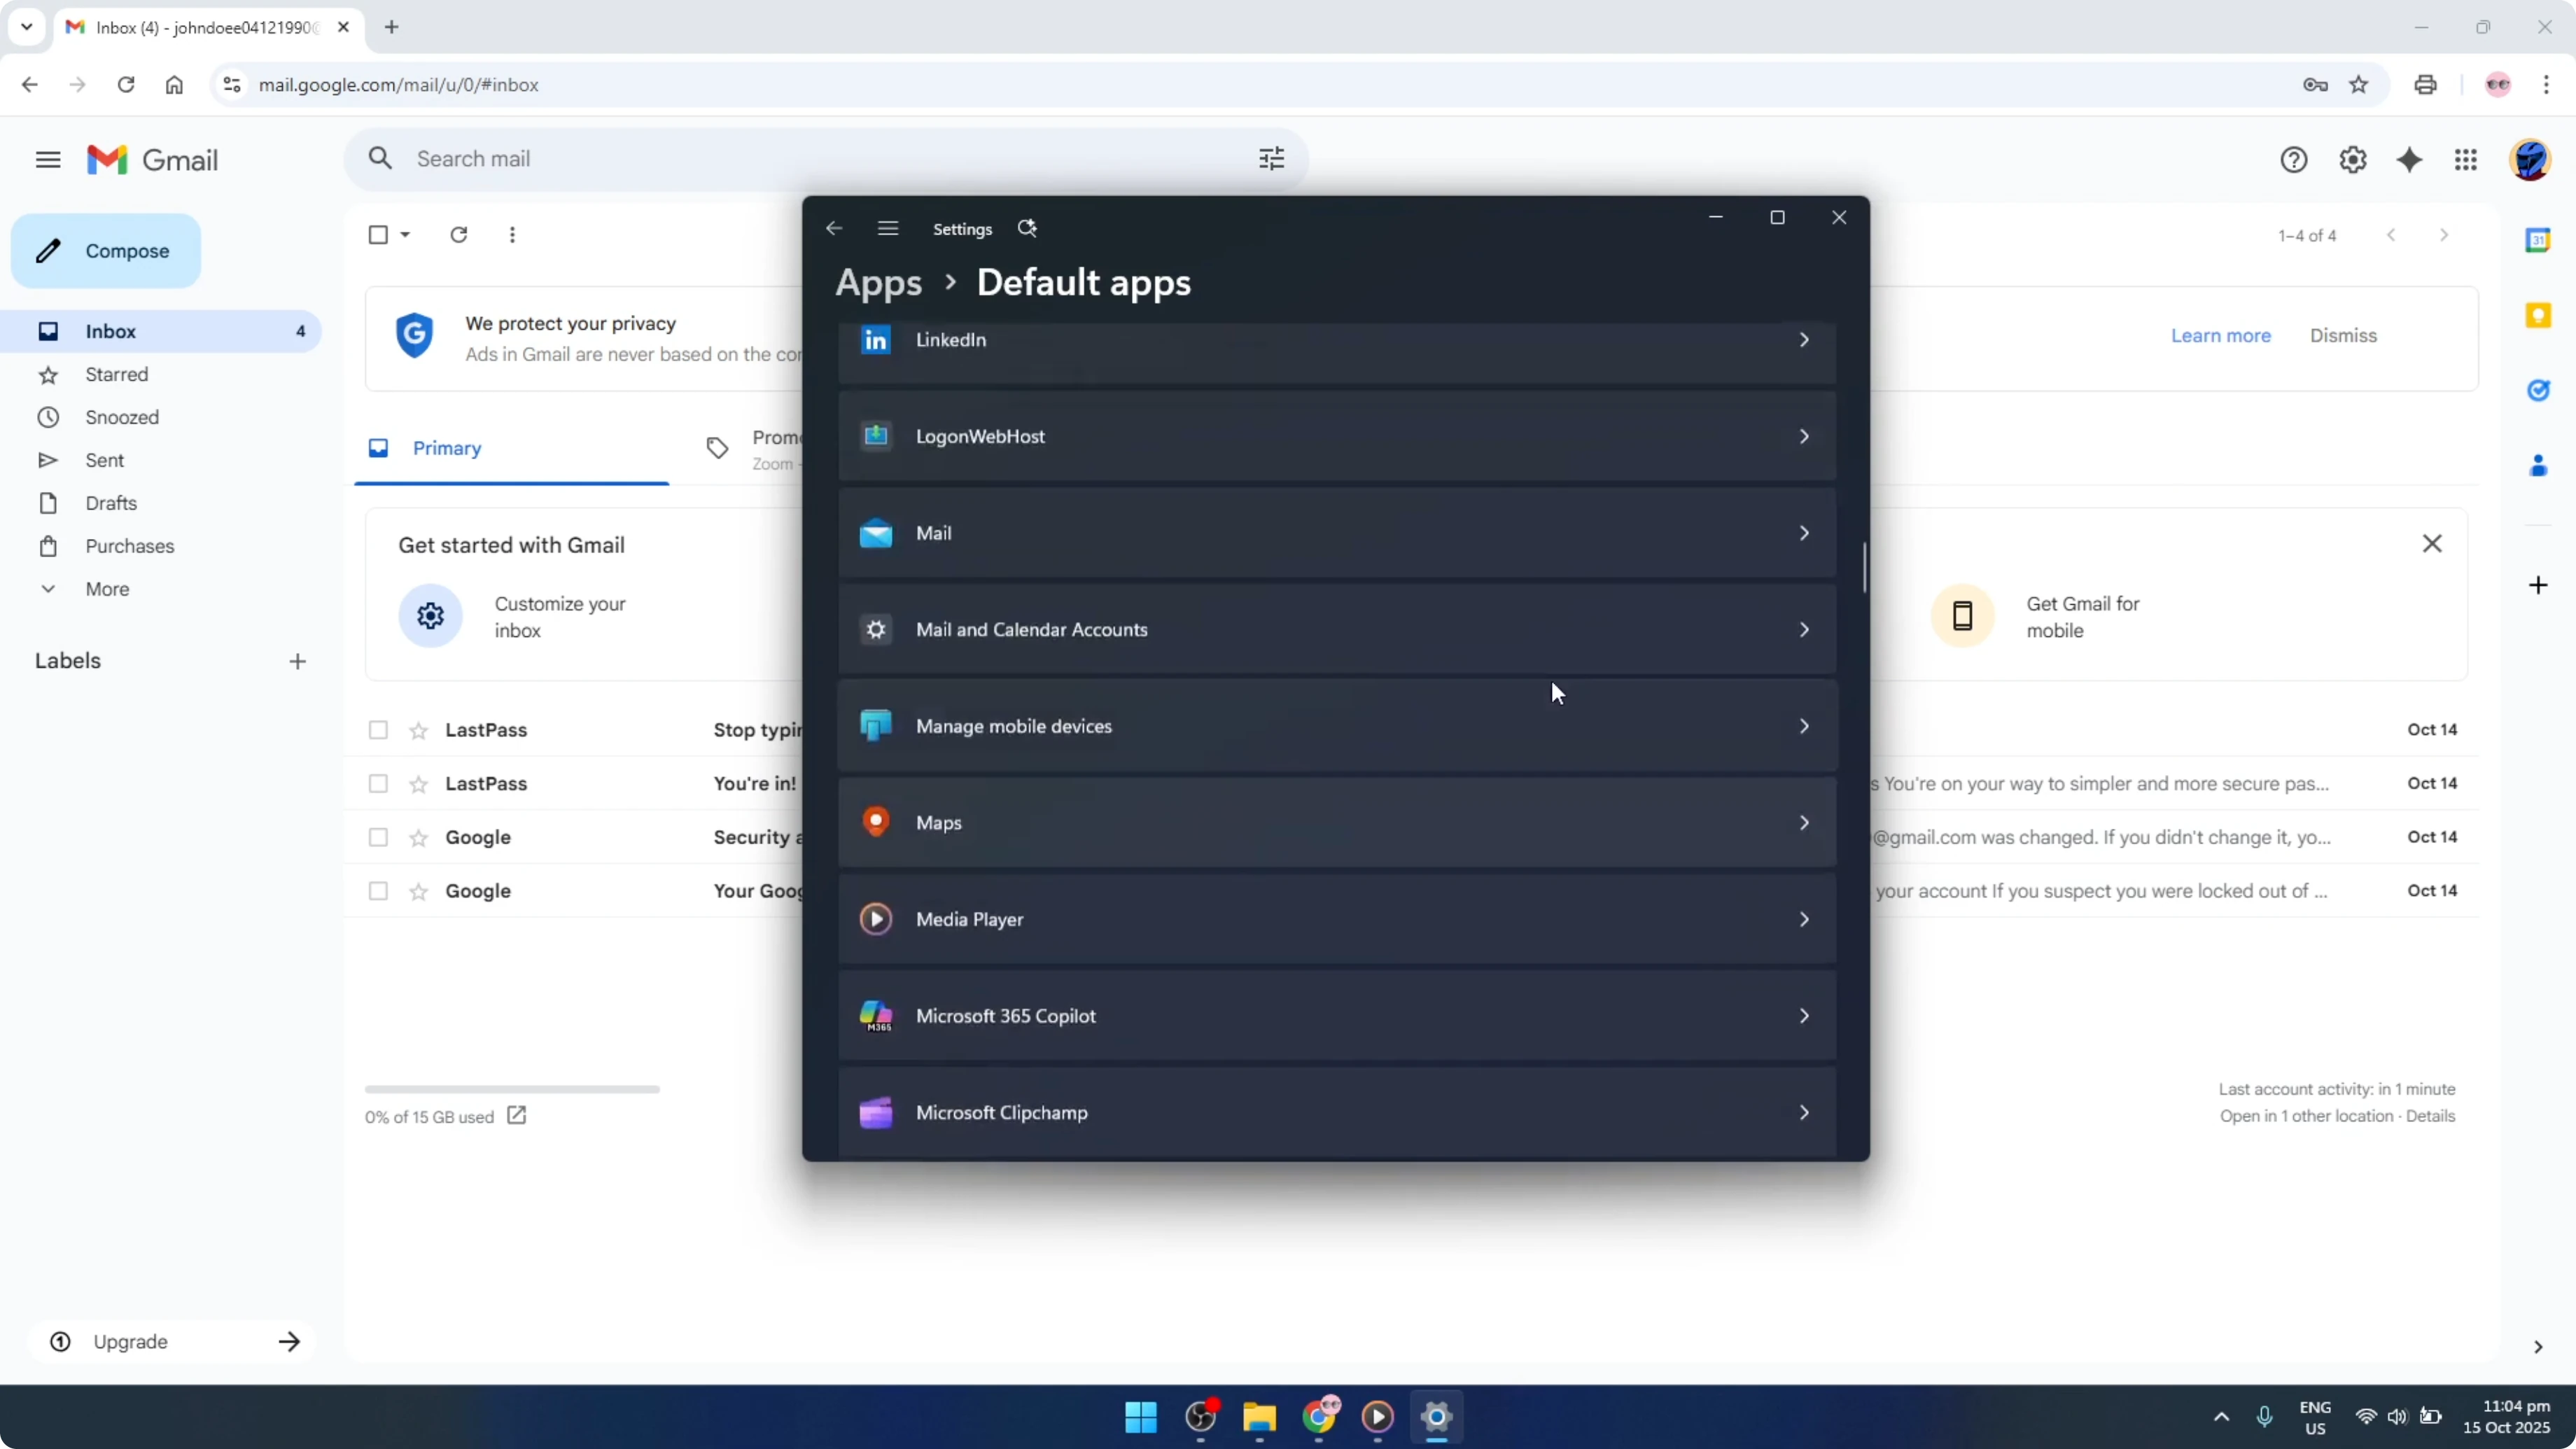The image size is (2576, 1449).
Task: Open Gmail main menu hamburger icon
Action: [x=48, y=160]
